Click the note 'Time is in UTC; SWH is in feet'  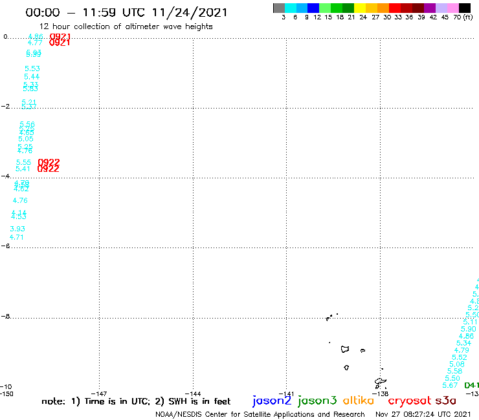click(136, 401)
